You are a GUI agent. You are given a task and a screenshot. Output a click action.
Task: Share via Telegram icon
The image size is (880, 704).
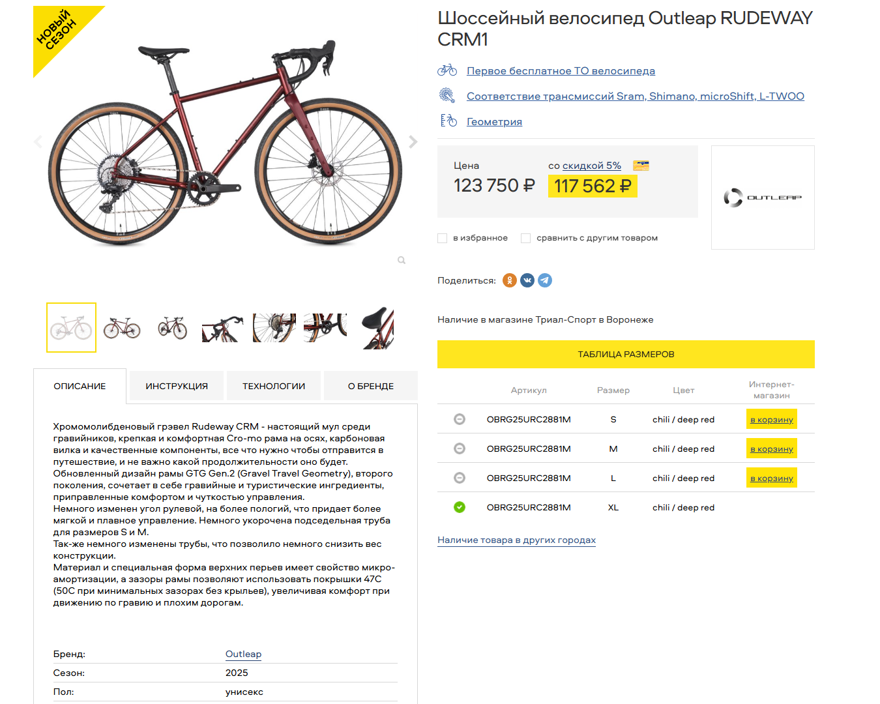[545, 280]
